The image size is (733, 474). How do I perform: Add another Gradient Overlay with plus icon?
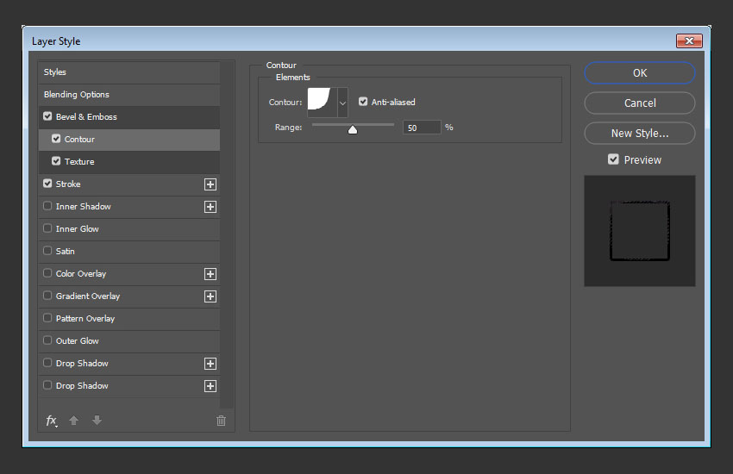210,296
